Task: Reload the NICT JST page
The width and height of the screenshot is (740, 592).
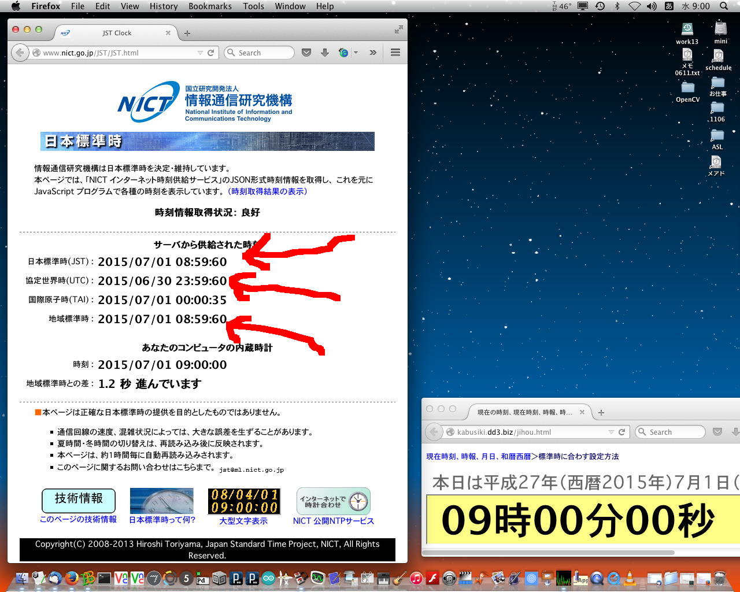Action: point(211,53)
